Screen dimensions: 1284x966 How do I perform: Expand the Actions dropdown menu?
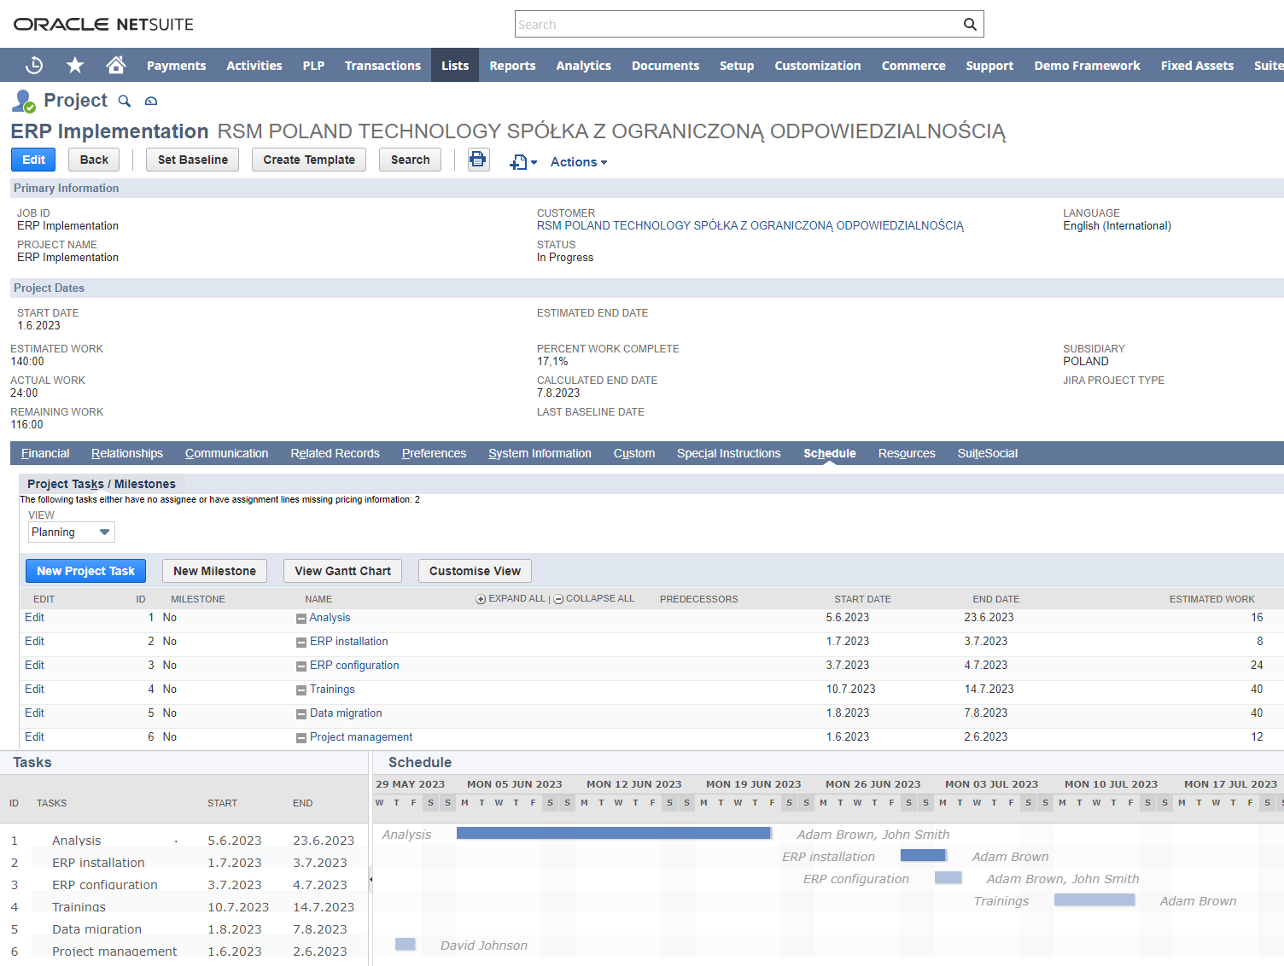[x=579, y=162]
